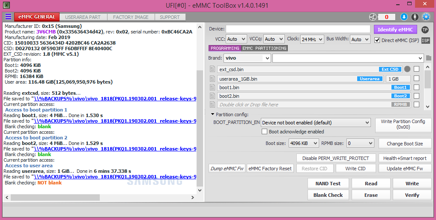Click the file icon on RPMB row
The image size is (436, 220).
212,105
